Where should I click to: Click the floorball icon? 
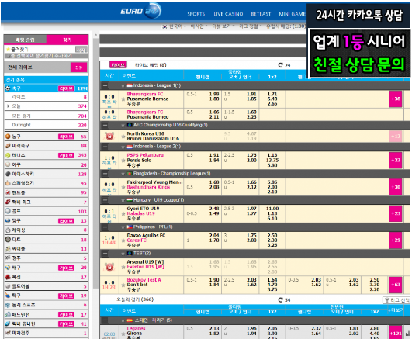pos(8,286)
